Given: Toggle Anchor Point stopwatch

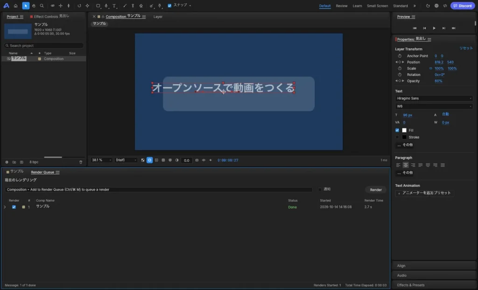Looking at the screenshot, I should pos(400,56).
